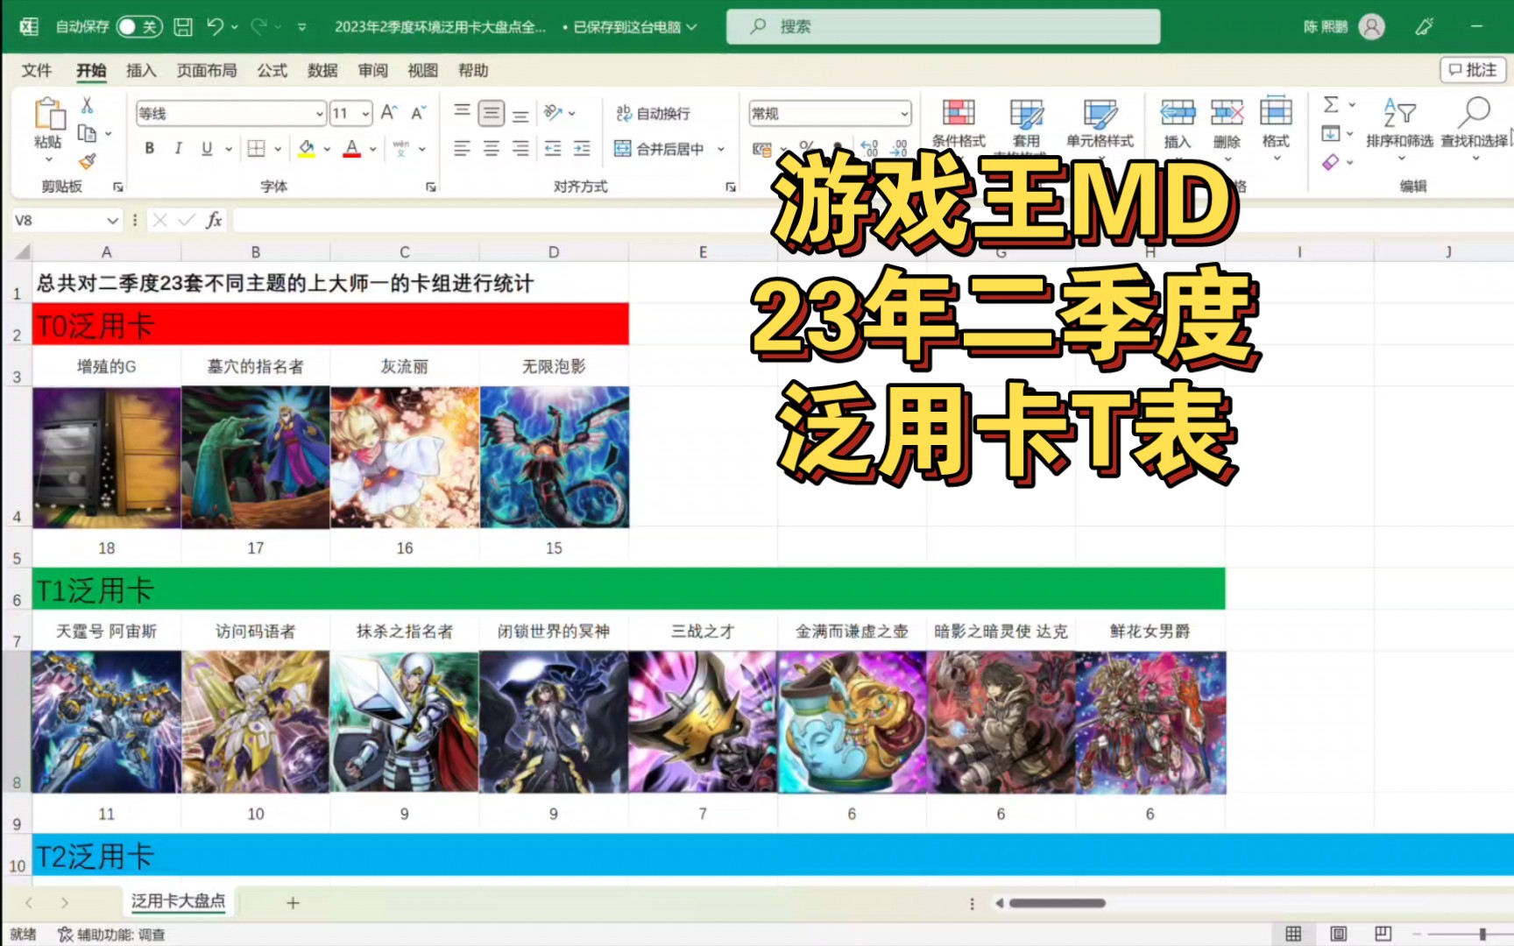Expand Paste (粘贴) options arrow
The height and width of the screenshot is (946, 1514).
48,159
